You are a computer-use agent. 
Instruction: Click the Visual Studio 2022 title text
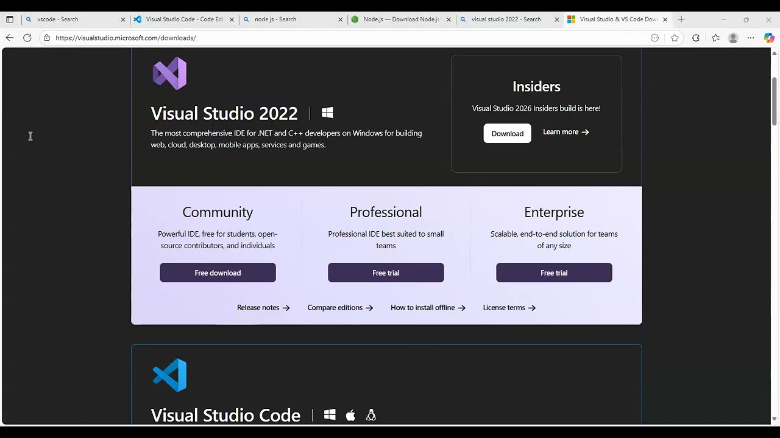pyautogui.click(x=224, y=113)
